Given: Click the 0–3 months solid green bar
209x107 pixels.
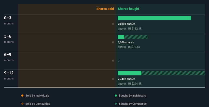Looking at the screenshot, I should [x=154, y=18].
